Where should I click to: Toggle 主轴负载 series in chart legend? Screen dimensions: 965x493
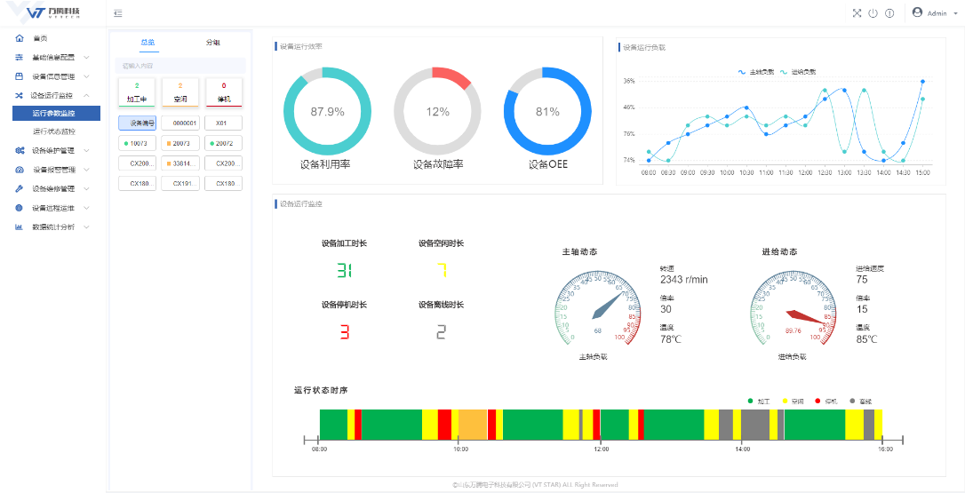coord(756,71)
